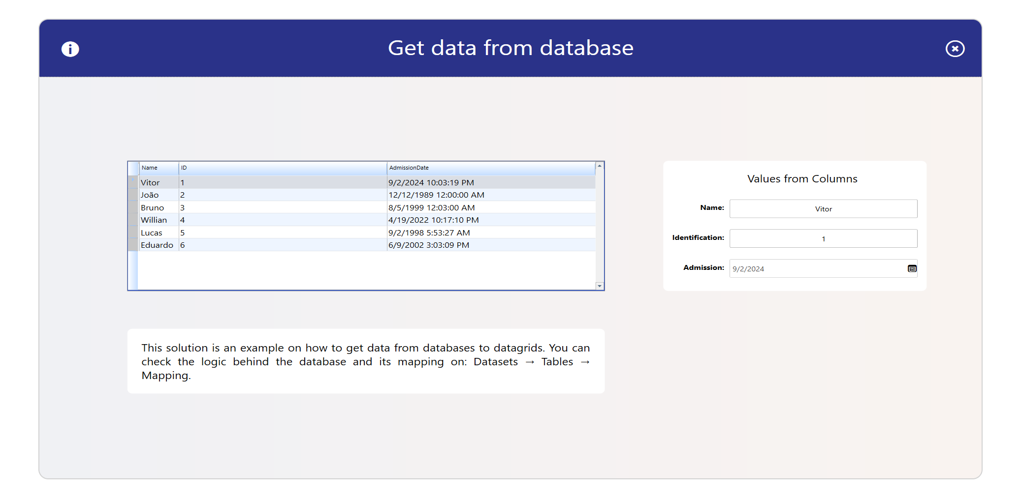
Task: Select the João row in datagrid
Action: pos(150,195)
